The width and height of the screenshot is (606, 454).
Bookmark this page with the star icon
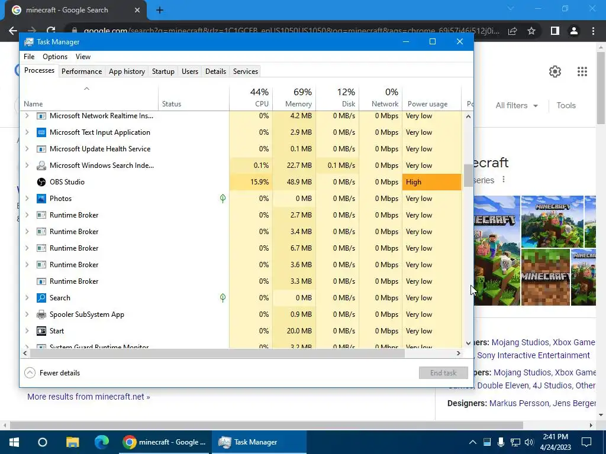(531, 31)
